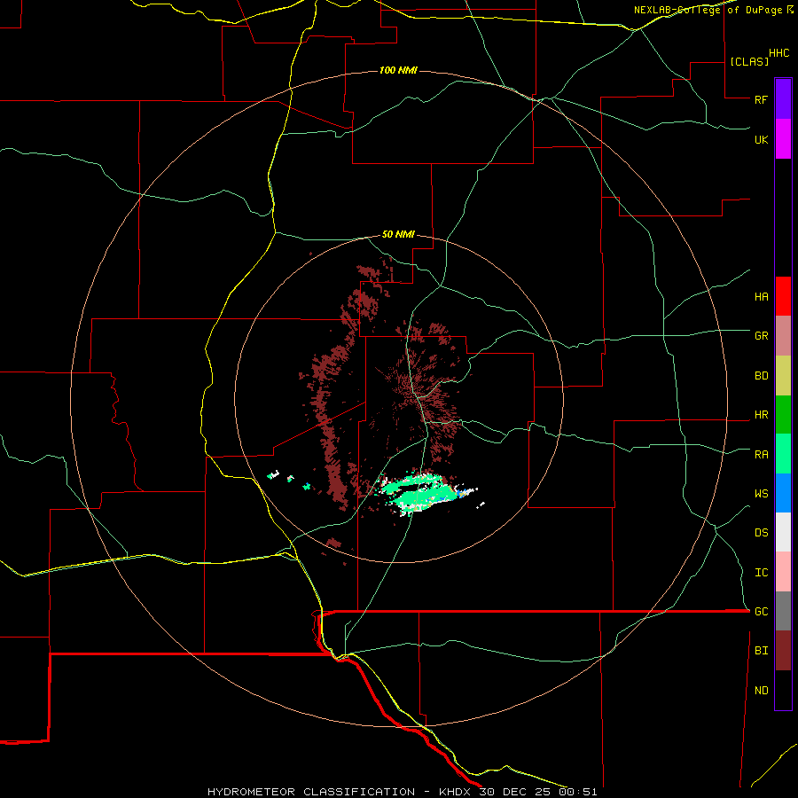Click the 50 NMI range ring label
Screen dimensions: 798x798
tap(398, 235)
